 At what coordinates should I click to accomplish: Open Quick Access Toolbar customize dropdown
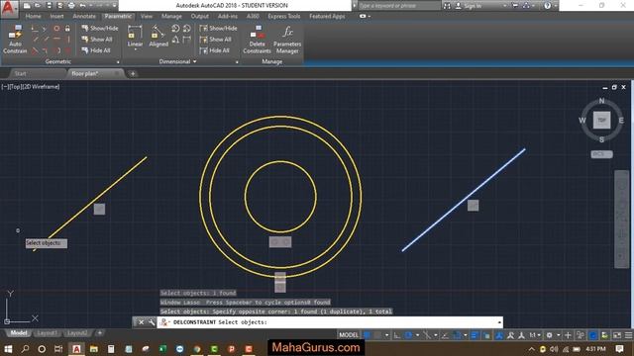tap(115, 6)
